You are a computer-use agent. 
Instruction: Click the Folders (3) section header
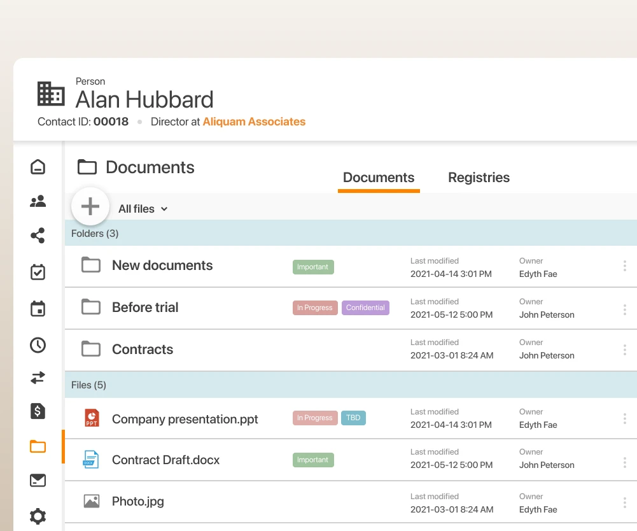pyautogui.click(x=351, y=234)
